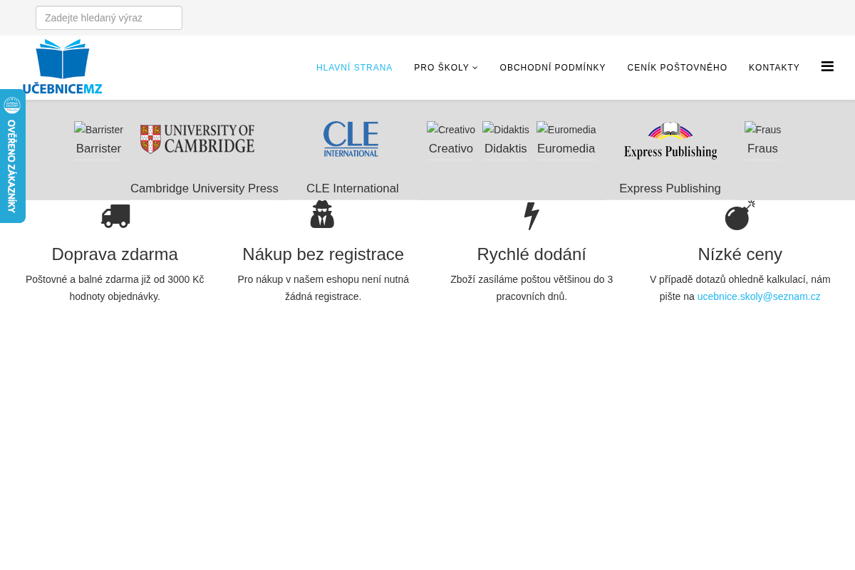Open the Kontakty page
The height and width of the screenshot is (570, 855).
(x=774, y=68)
